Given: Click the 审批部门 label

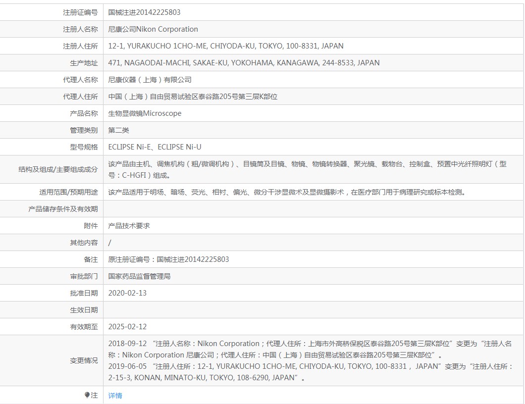Looking at the screenshot, I should [x=84, y=276].
